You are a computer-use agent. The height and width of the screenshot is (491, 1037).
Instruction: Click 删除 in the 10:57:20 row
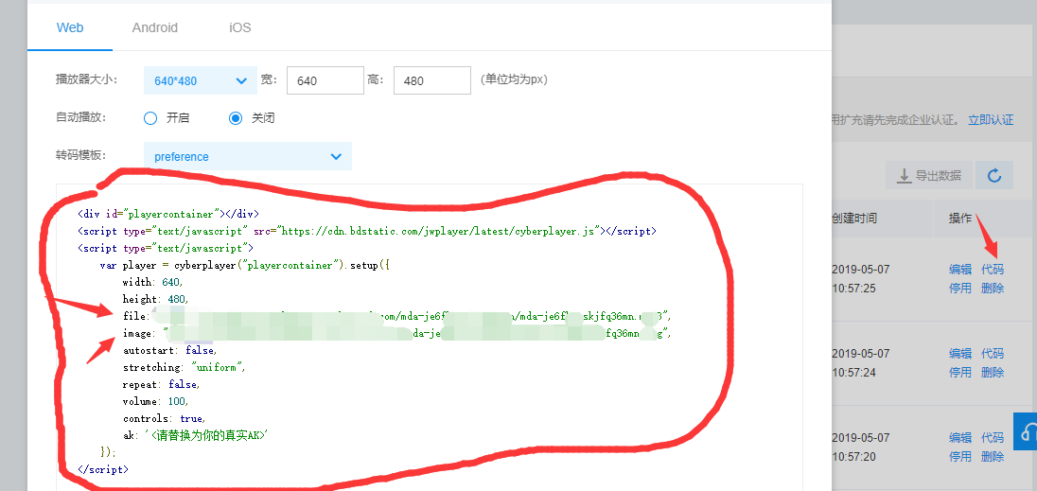[992, 457]
